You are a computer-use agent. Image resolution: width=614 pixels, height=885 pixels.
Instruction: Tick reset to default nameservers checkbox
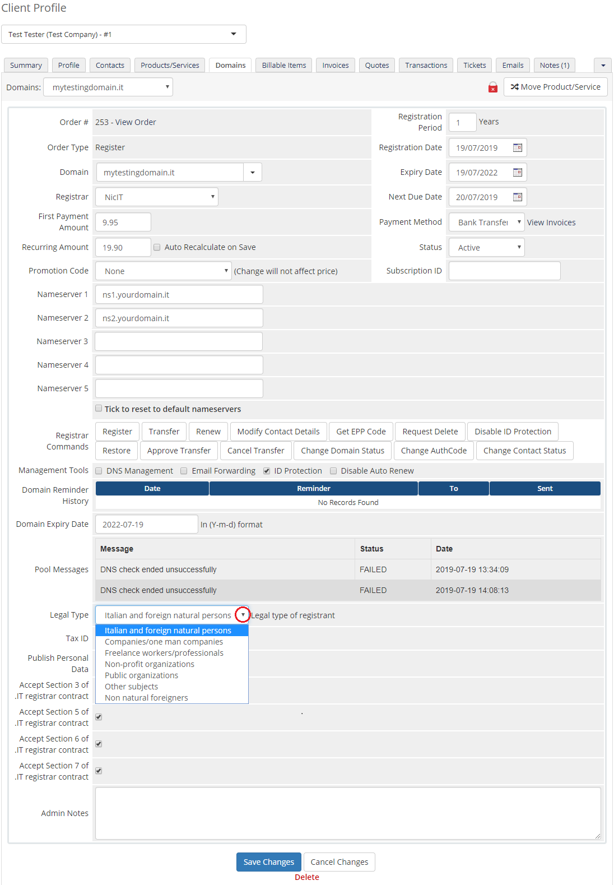[99, 409]
